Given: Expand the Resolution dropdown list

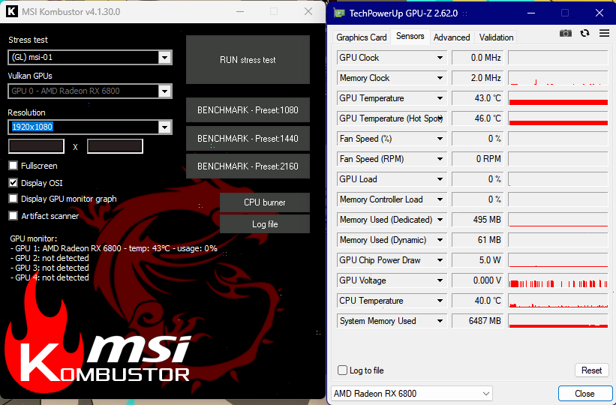Looking at the screenshot, I should [164, 127].
